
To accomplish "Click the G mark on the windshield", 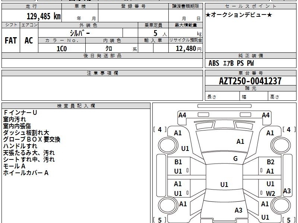I will (235, 159).
